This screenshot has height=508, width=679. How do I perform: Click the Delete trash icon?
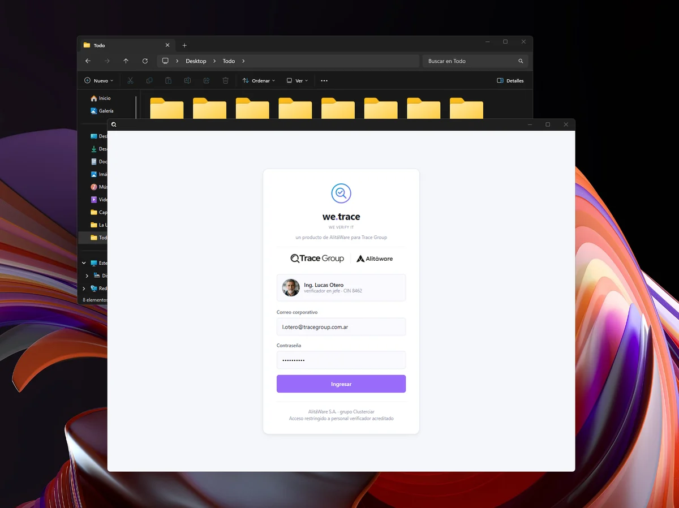tap(225, 81)
